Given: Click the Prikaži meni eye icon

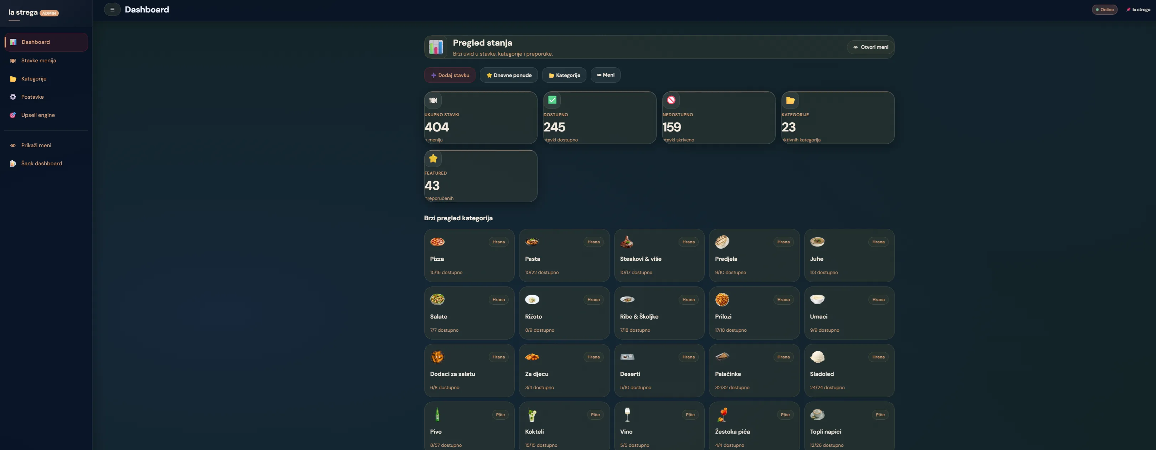Looking at the screenshot, I should tap(13, 145).
